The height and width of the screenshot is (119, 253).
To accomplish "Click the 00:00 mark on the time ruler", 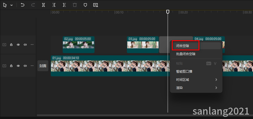I will click(x=55, y=12).
